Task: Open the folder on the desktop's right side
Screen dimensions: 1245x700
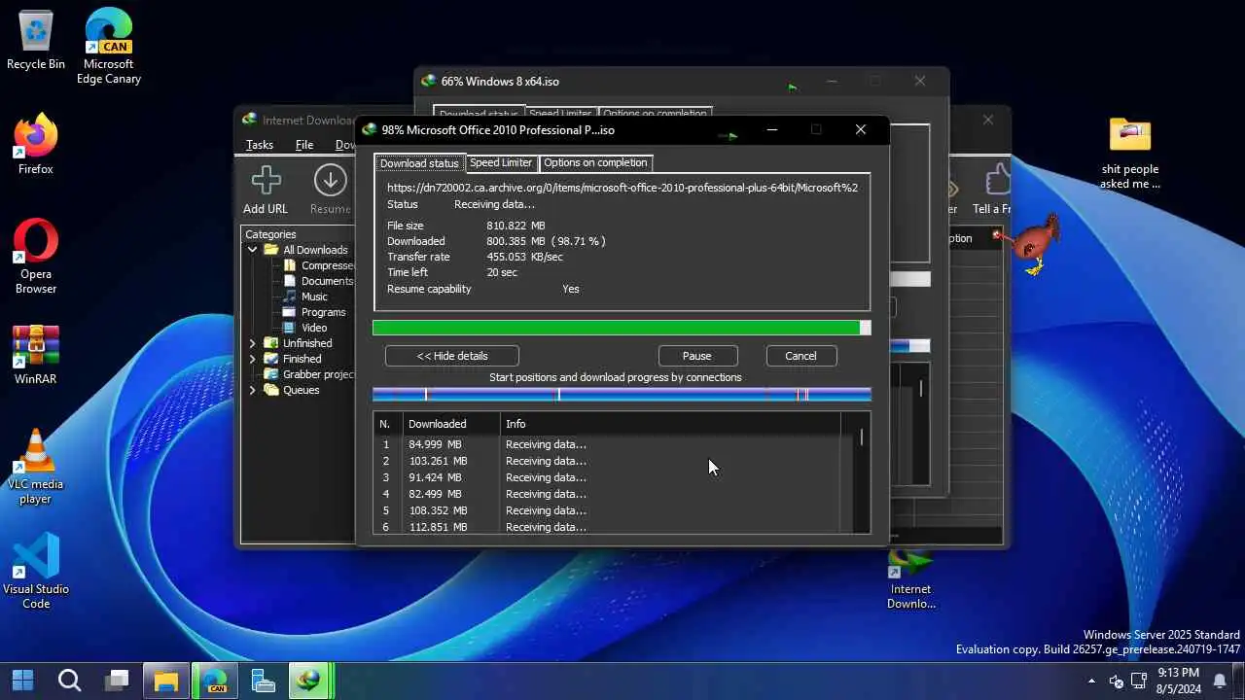Action: (1130, 135)
